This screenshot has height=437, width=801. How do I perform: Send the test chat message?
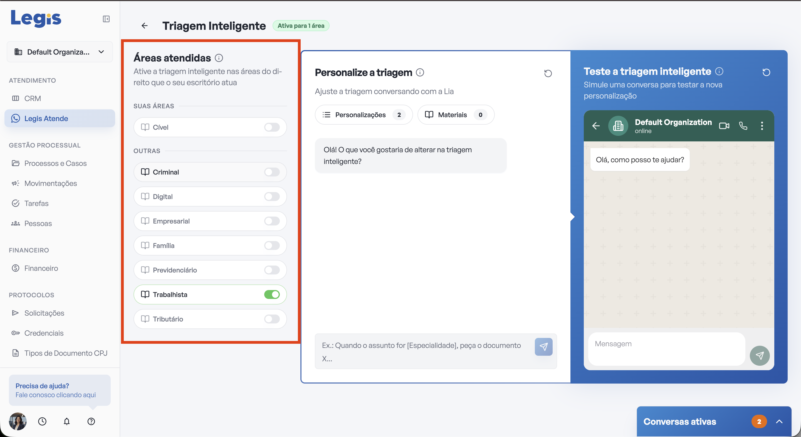[x=760, y=355]
